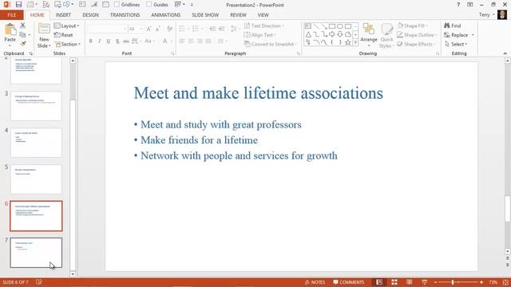This screenshot has height=287, width=511.
Task: Select the triangle shape in shapes gallery
Action: (308, 34)
